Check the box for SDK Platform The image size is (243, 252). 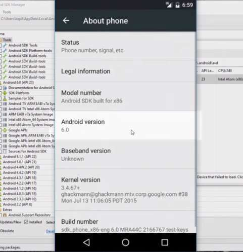point(1,93)
